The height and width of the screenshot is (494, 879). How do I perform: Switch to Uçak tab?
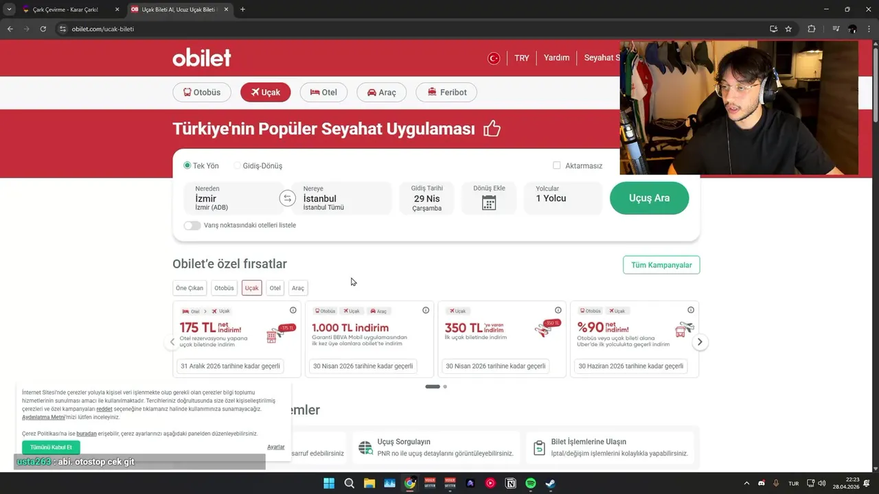pos(266,93)
